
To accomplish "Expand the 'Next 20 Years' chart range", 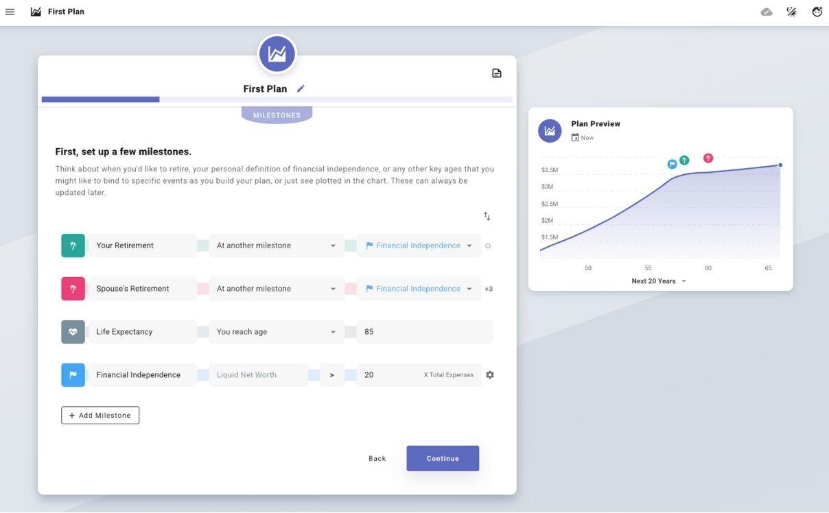I will [x=659, y=281].
